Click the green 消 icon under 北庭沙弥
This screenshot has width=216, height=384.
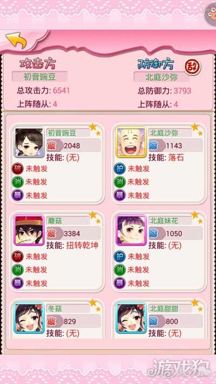pos(120,182)
